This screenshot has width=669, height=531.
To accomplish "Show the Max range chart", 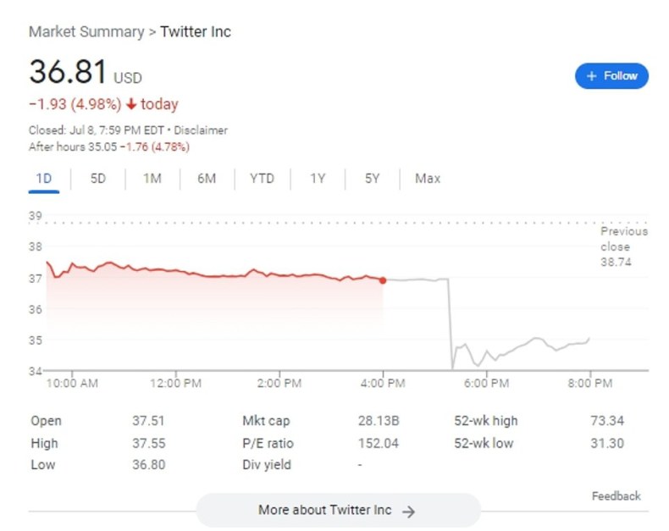I will point(428,179).
